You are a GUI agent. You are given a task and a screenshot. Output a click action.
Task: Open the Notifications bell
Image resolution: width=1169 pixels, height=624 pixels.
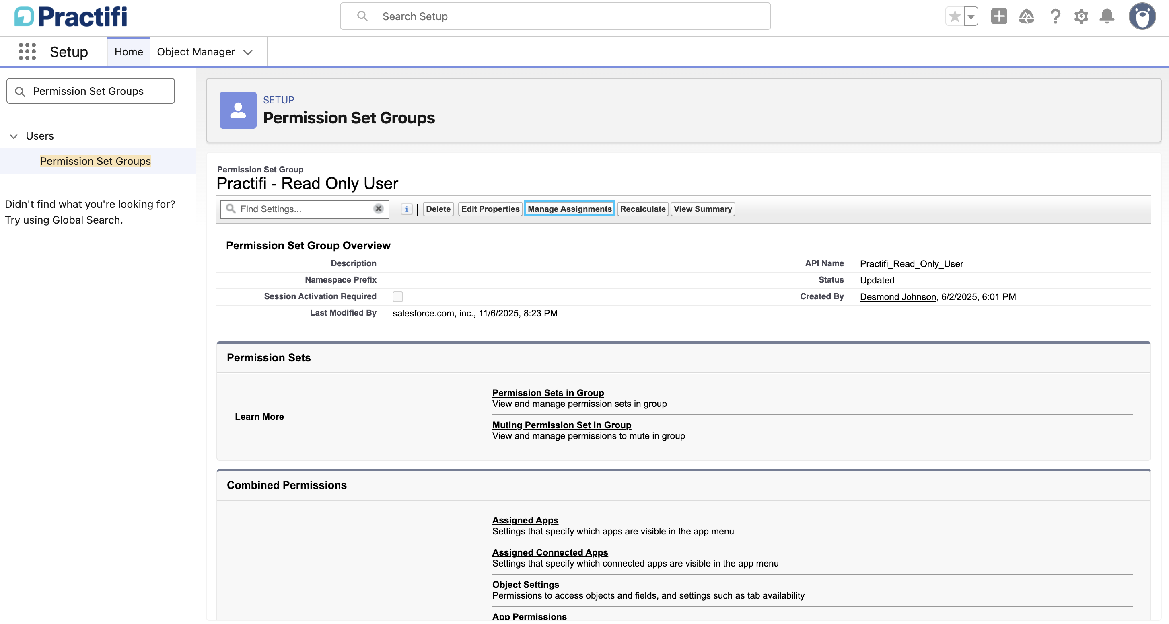(1107, 16)
